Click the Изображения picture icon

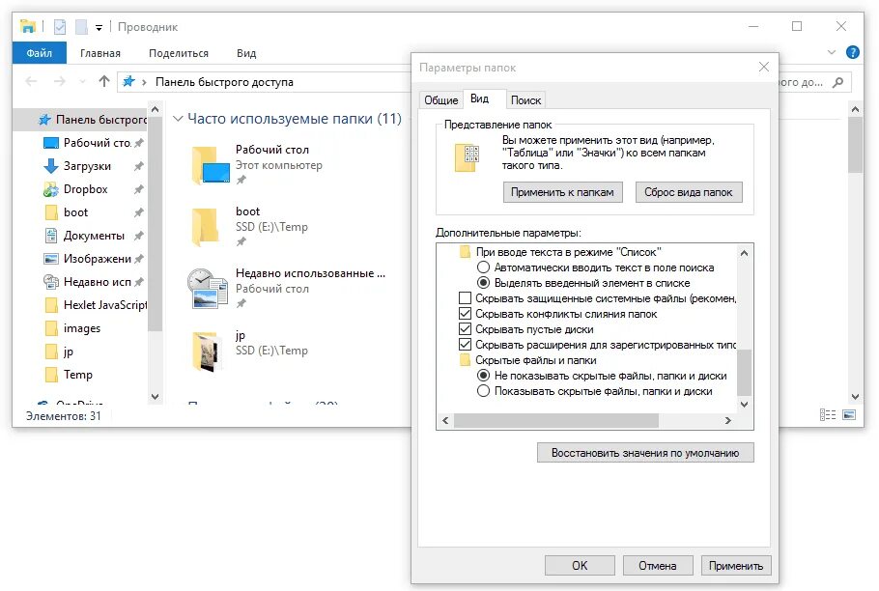(51, 259)
